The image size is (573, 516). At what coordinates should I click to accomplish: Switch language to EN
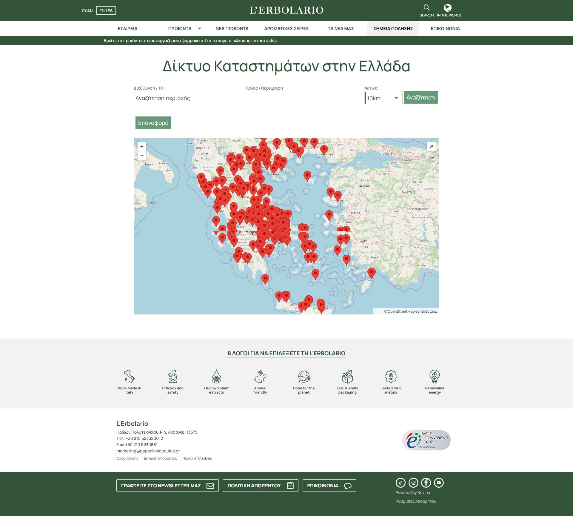point(102,11)
